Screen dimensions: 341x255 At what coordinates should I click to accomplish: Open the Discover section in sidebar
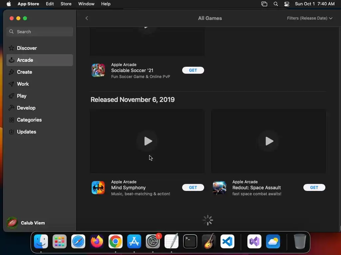(x=40, y=48)
